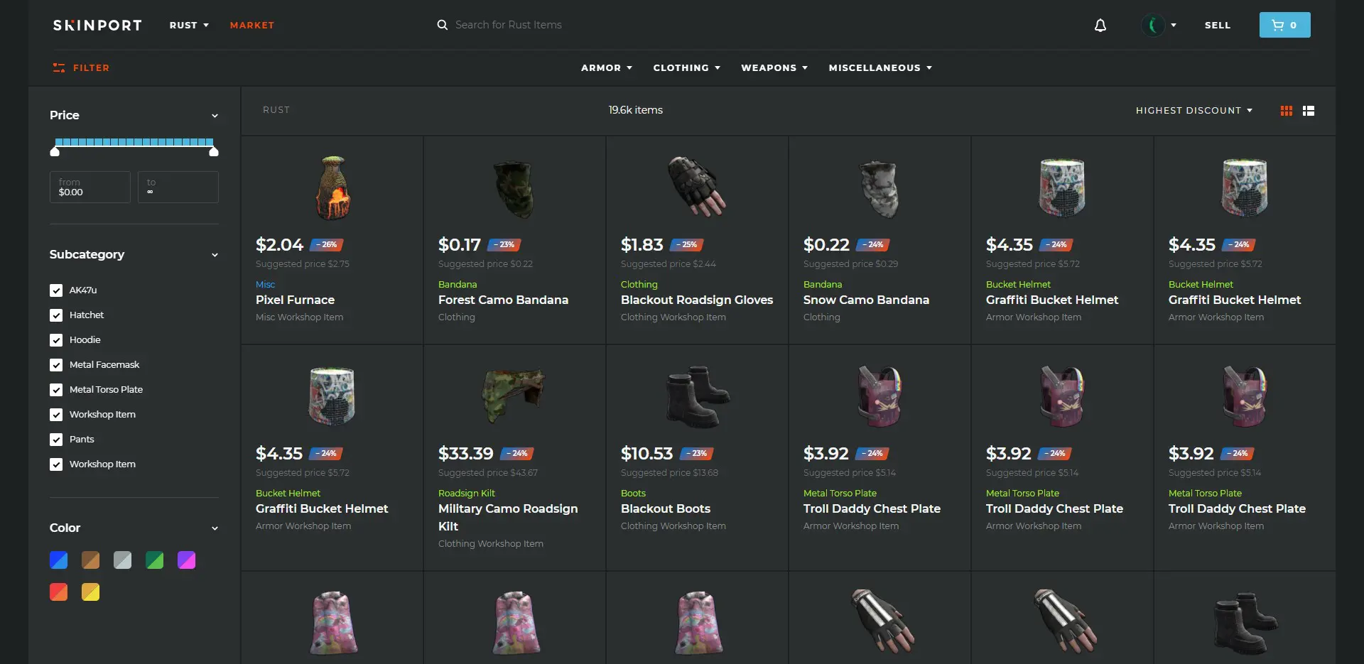1364x664 pixels.
Task: Collapse the Price filter section
Action: pos(215,116)
